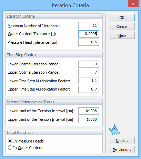This screenshot has width=141, height=159.
Task: Confirm settings with the OK button
Action: [122, 18]
